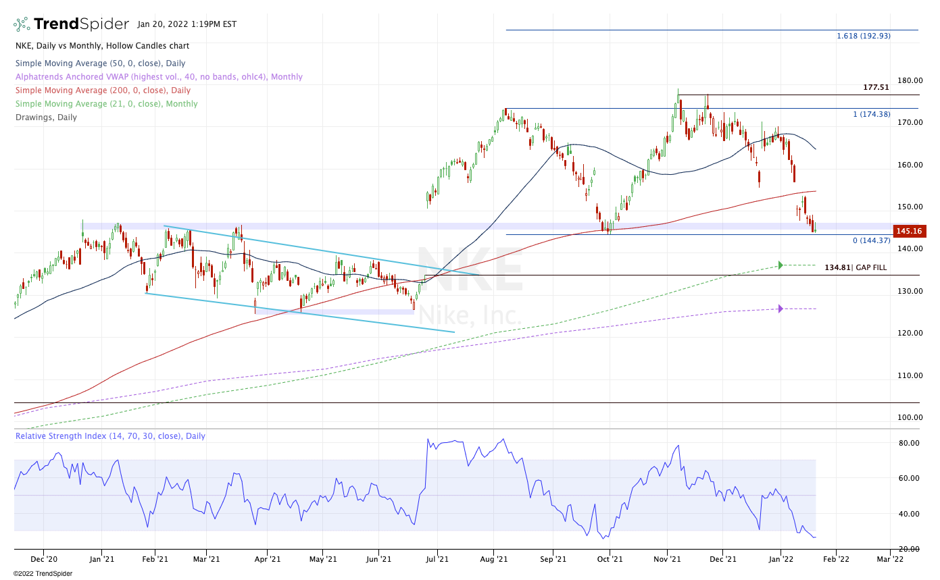This screenshot has height=580, width=940.
Task: Click the 80.00 level on RSI axis
Action: pyautogui.click(x=908, y=443)
